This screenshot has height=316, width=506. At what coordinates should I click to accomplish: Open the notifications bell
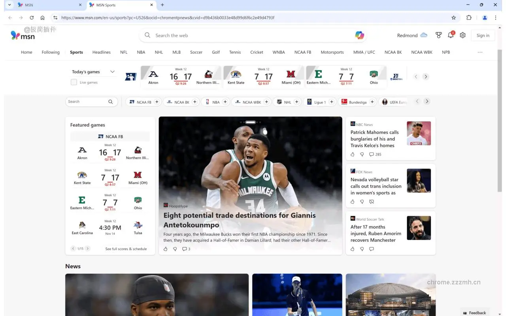(x=451, y=35)
